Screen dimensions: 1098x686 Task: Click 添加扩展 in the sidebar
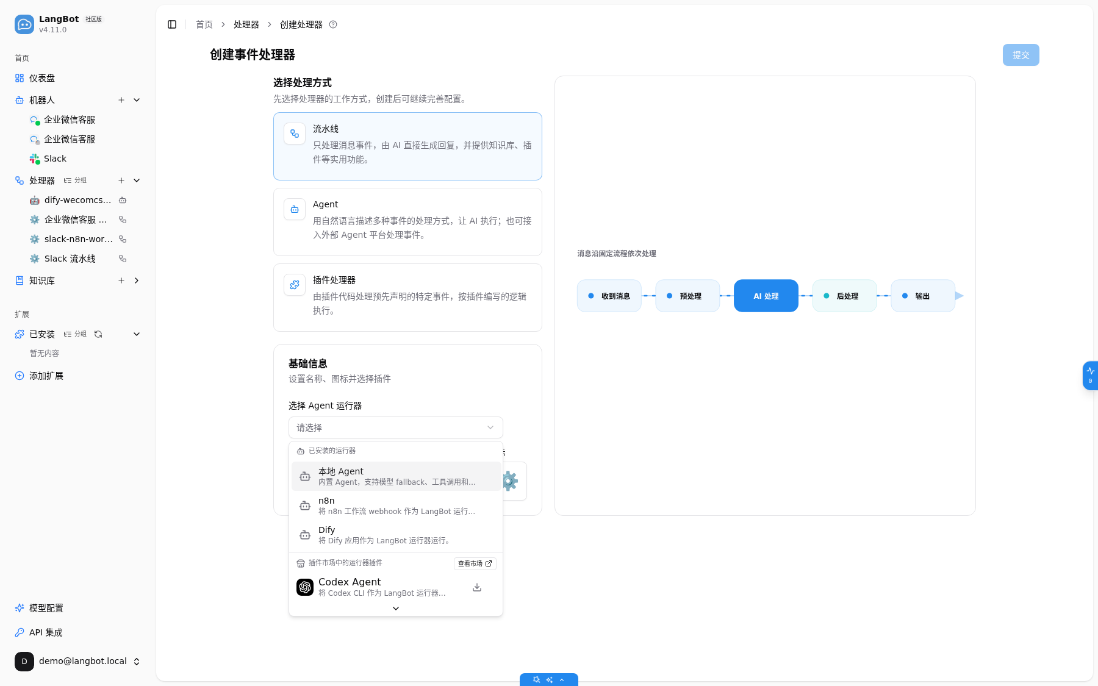[x=78, y=376]
